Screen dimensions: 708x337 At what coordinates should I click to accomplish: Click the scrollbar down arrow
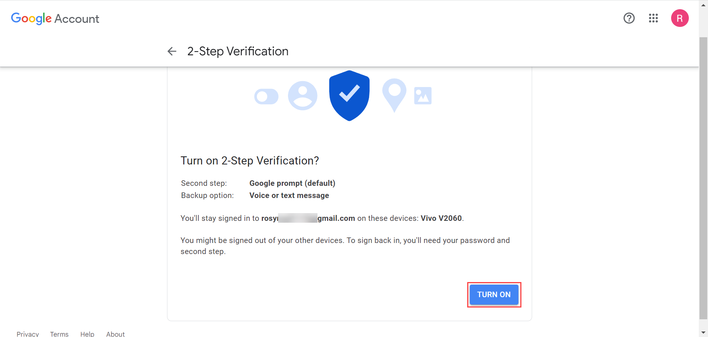click(703, 332)
